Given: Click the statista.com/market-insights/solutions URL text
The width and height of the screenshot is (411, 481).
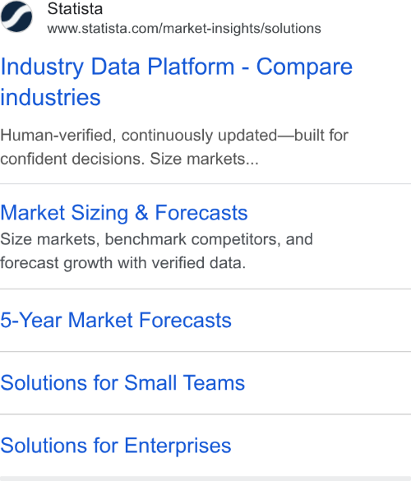Looking at the screenshot, I should tap(184, 29).
